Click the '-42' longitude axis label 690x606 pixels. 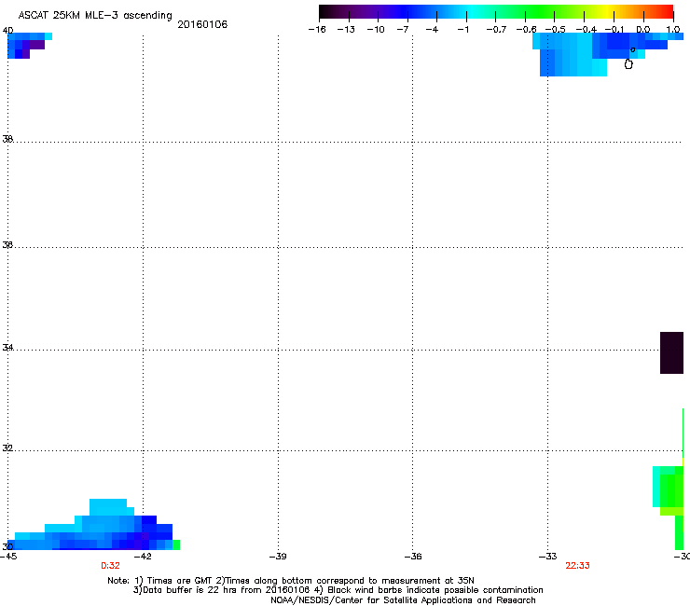coord(143,557)
